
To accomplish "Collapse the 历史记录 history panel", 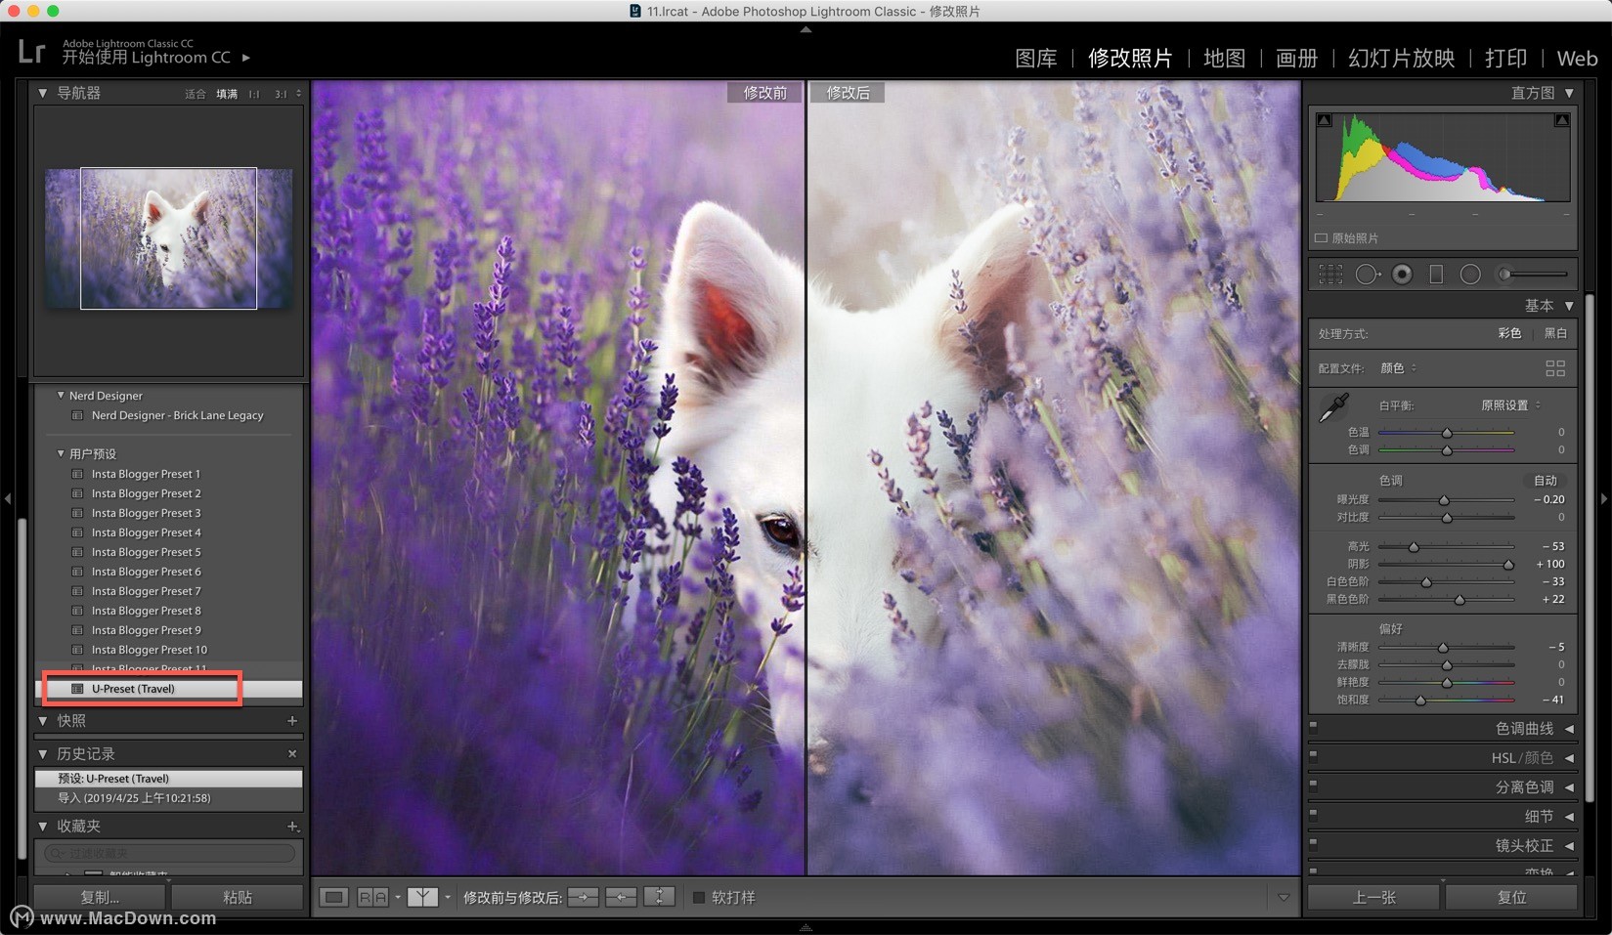I will [43, 754].
